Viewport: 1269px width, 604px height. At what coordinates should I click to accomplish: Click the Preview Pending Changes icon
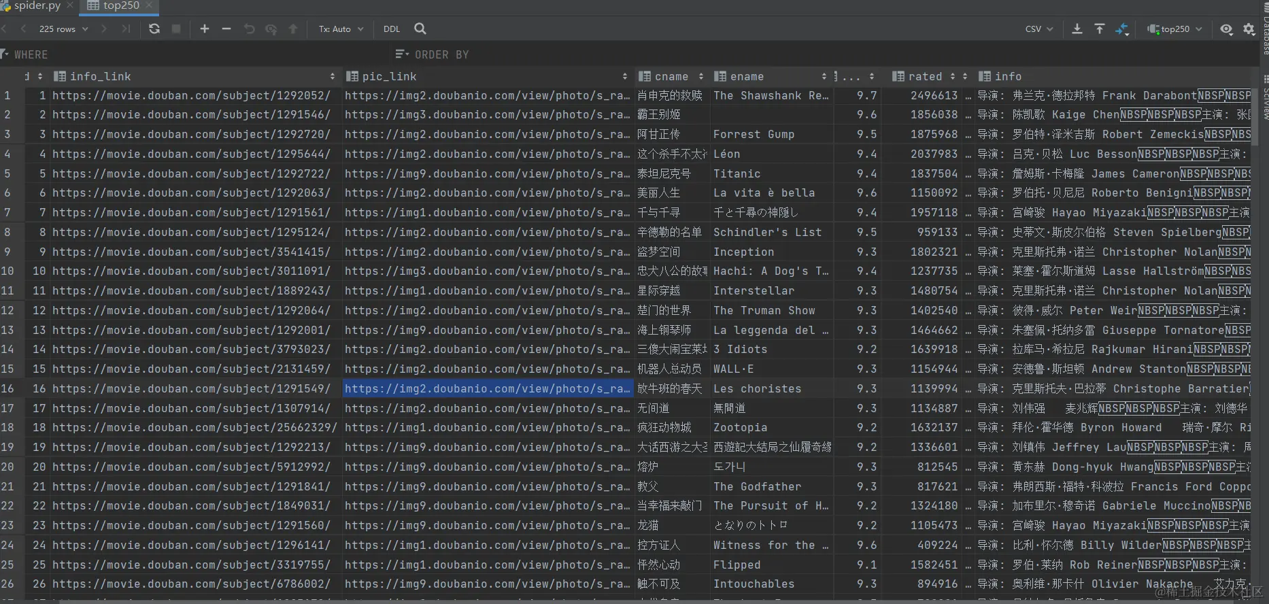click(x=271, y=29)
